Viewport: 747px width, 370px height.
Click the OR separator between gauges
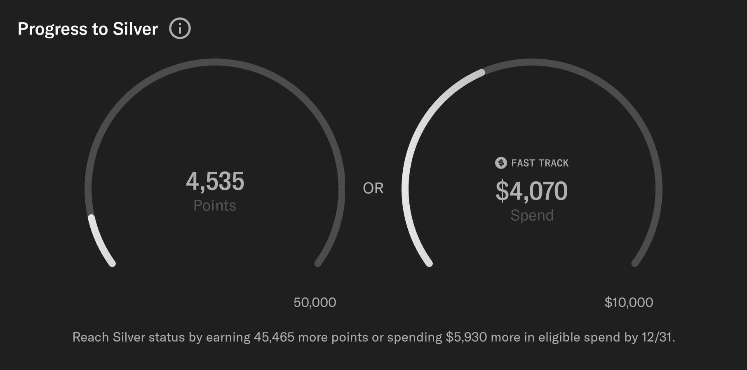pos(373,188)
